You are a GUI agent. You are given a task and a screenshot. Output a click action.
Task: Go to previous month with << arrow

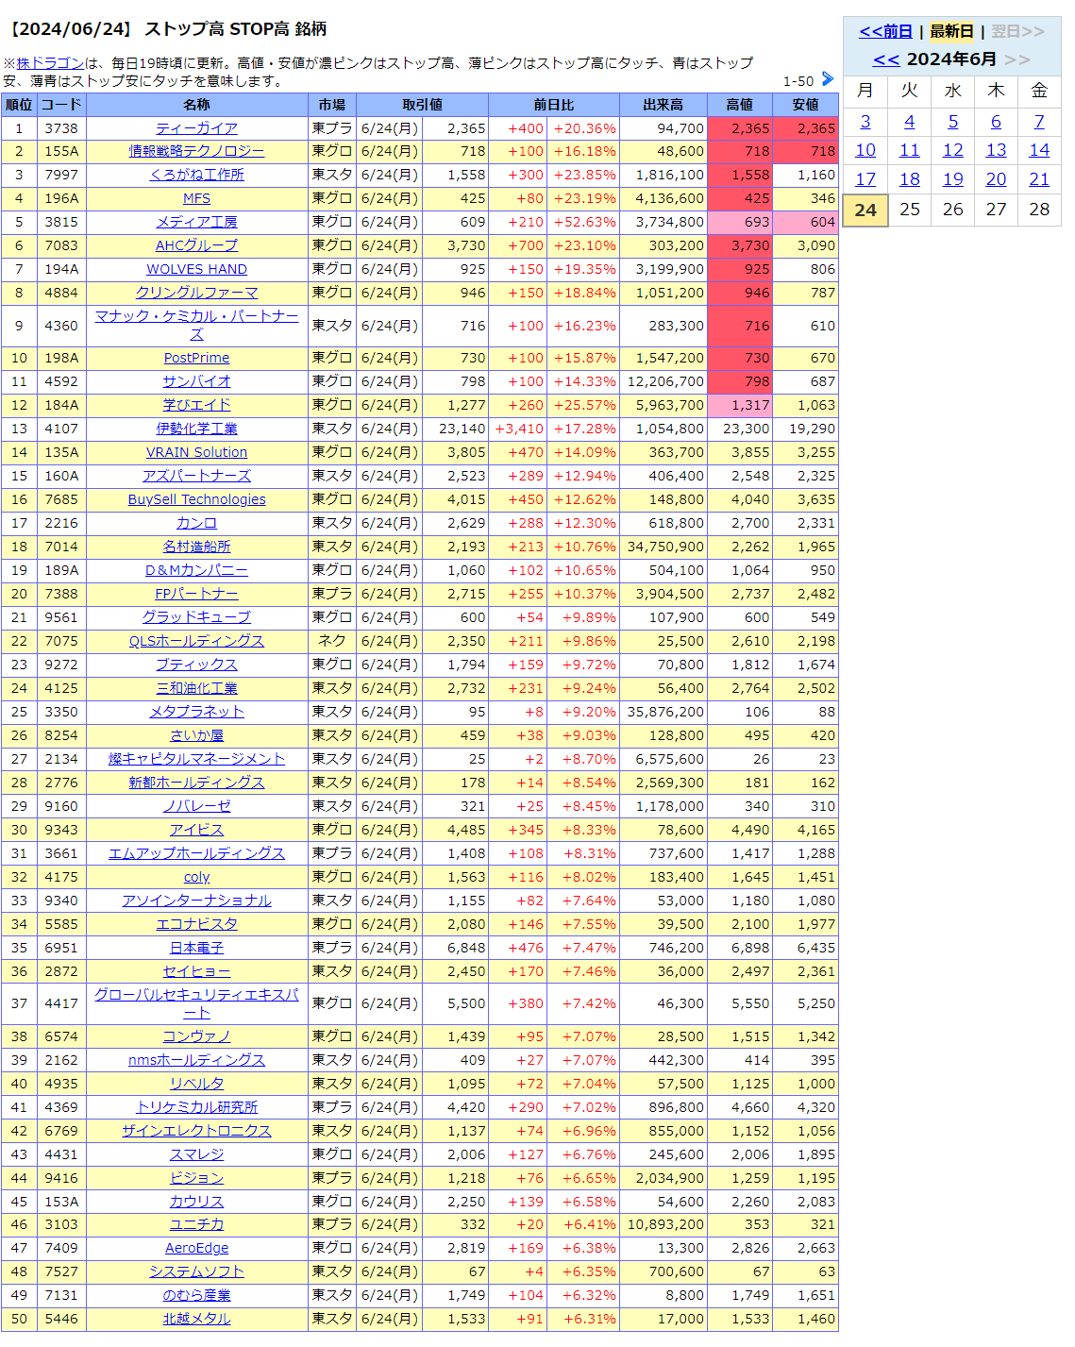pyautogui.click(x=886, y=59)
